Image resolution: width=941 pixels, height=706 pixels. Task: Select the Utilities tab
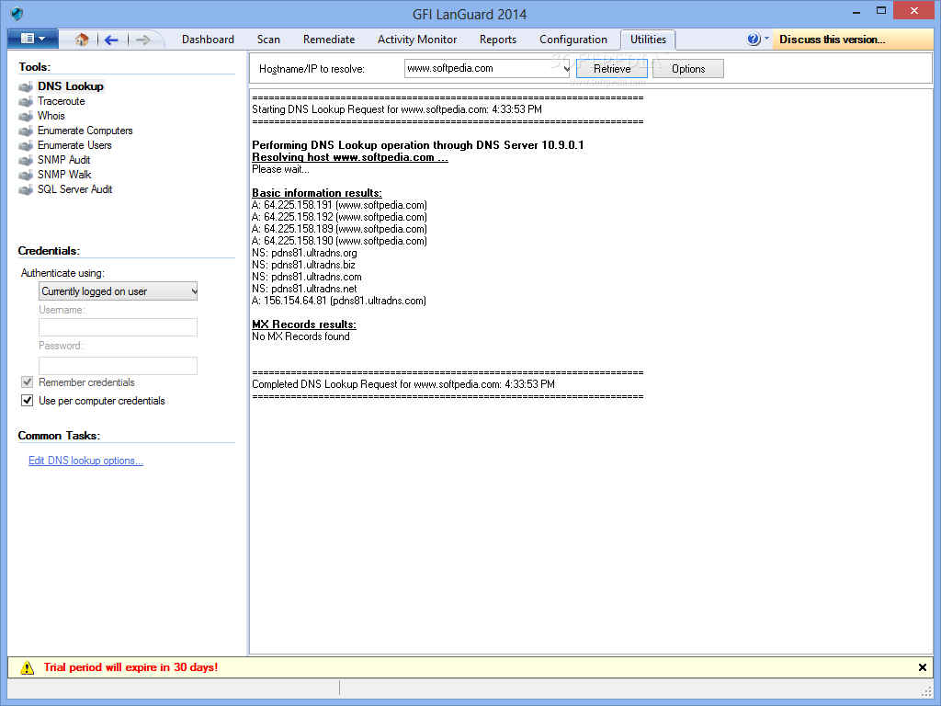pyautogui.click(x=648, y=40)
